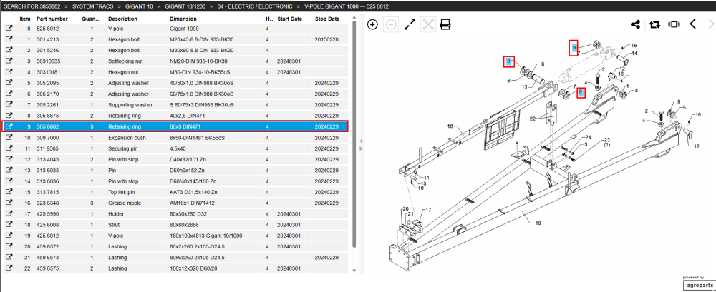The width and height of the screenshot is (716, 292).
Task: Click the Part number column header
Action: (x=52, y=19)
